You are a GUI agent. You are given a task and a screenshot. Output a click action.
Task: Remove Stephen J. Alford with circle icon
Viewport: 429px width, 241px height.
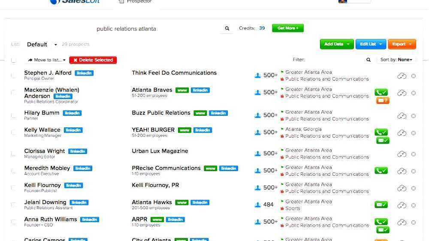(x=414, y=76)
